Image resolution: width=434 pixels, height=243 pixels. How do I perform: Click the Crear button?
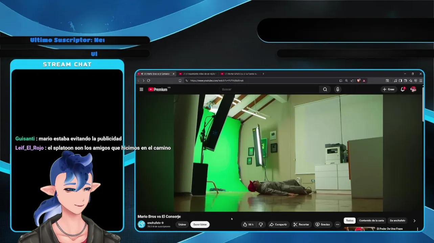388,89
